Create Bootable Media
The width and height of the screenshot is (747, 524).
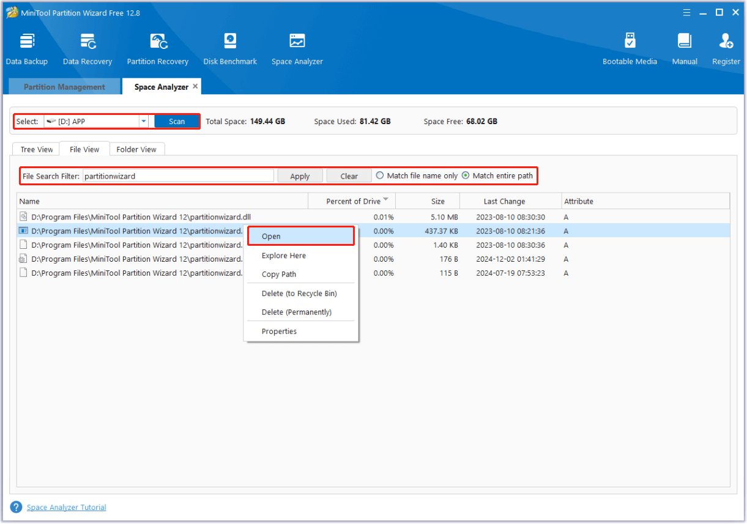630,49
